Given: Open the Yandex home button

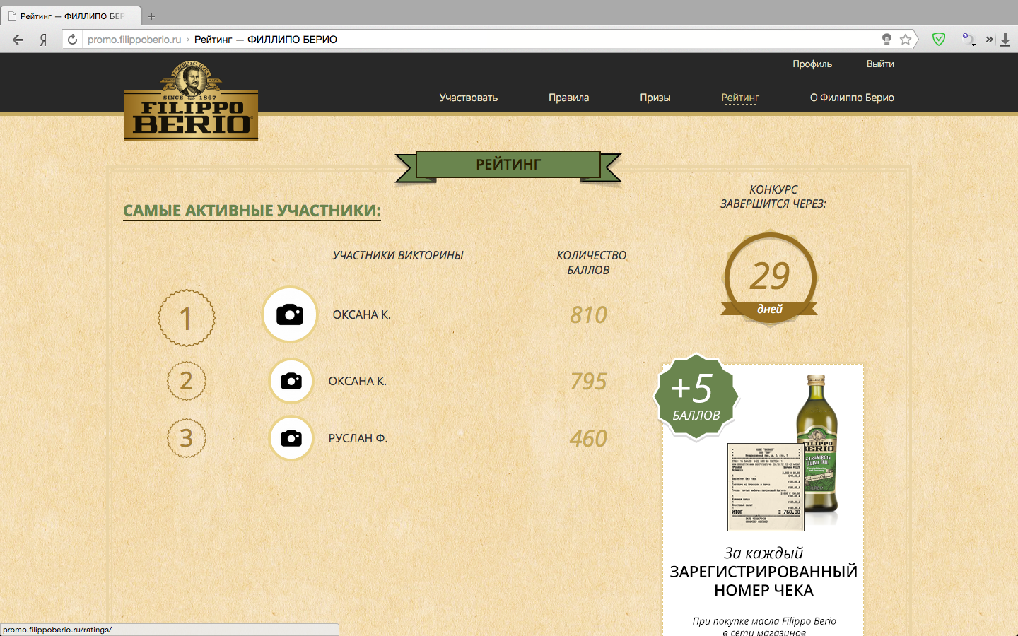Looking at the screenshot, I should (43, 40).
